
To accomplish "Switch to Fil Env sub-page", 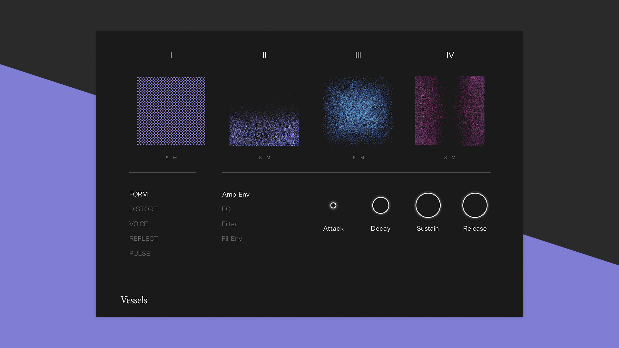I will [x=232, y=239].
